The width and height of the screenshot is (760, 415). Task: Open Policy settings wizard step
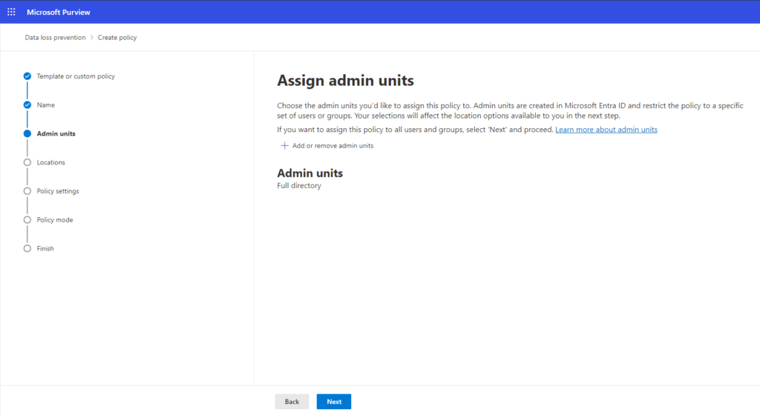(58, 191)
